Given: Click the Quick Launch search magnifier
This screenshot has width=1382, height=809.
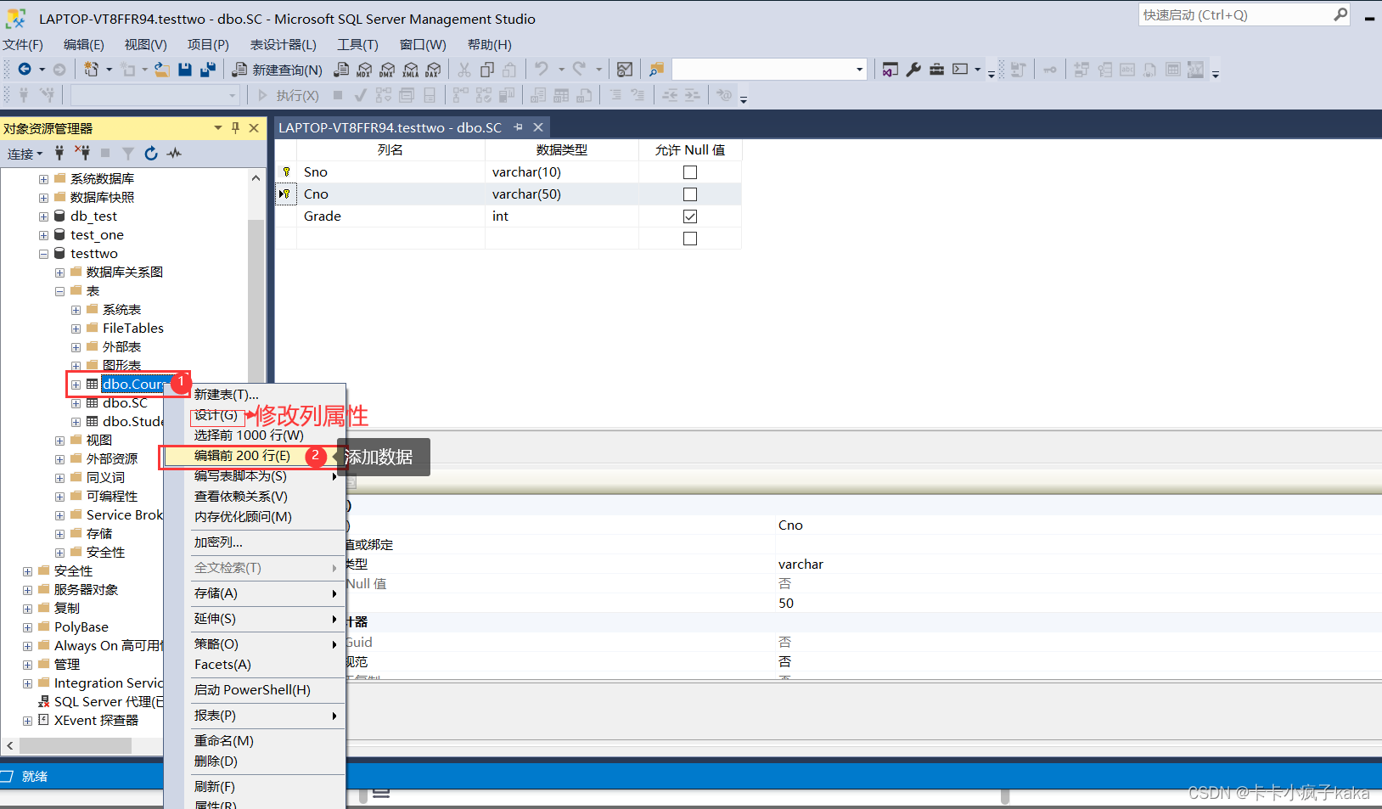Looking at the screenshot, I should coord(1340,14).
